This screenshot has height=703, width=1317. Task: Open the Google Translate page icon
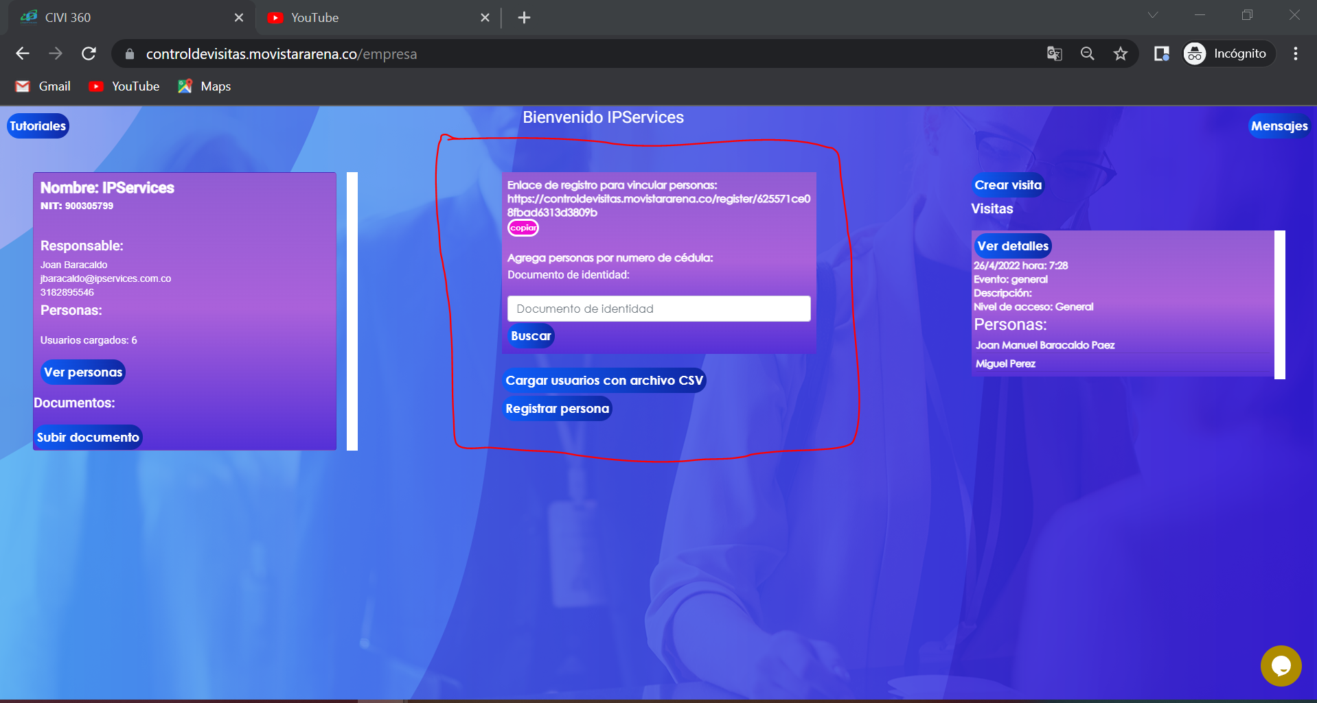click(x=1054, y=53)
